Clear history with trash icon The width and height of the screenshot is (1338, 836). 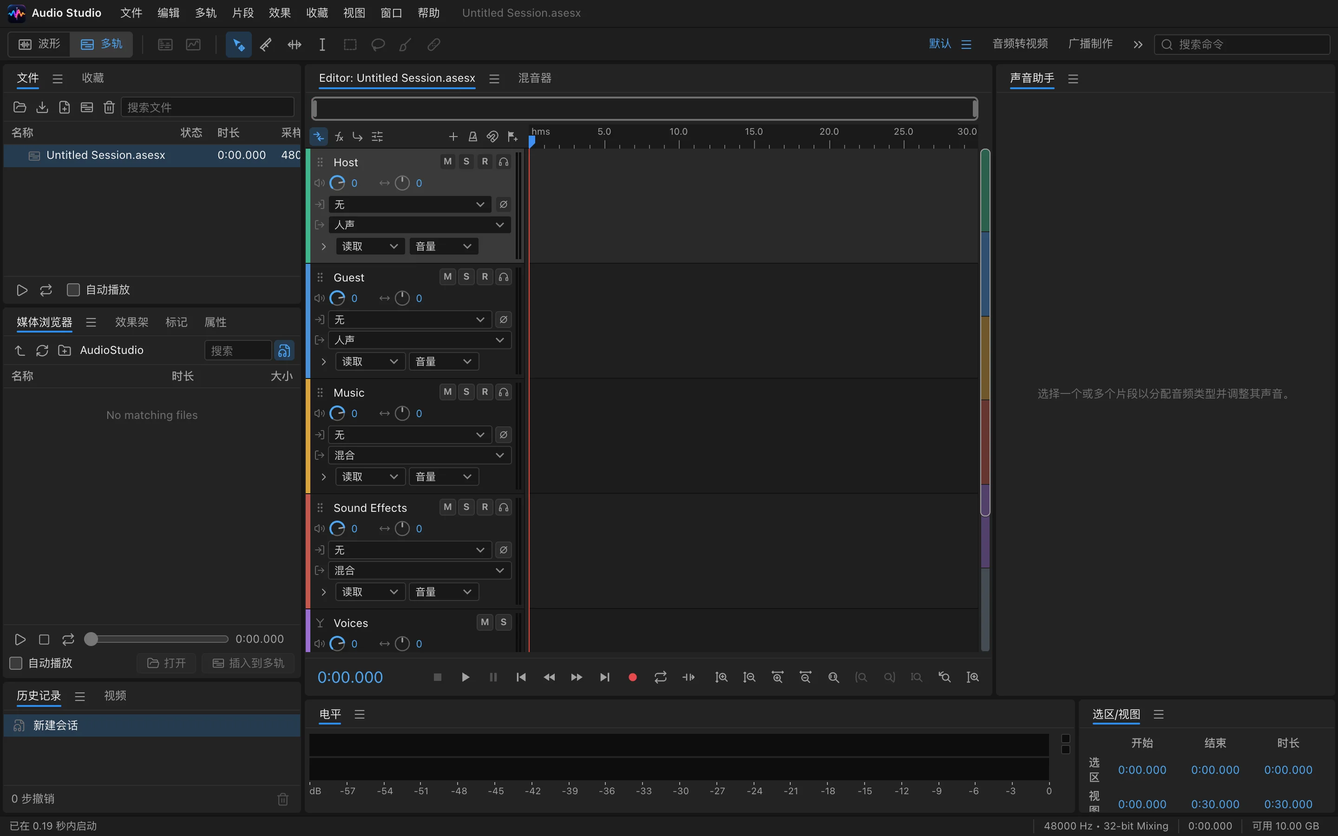(282, 798)
